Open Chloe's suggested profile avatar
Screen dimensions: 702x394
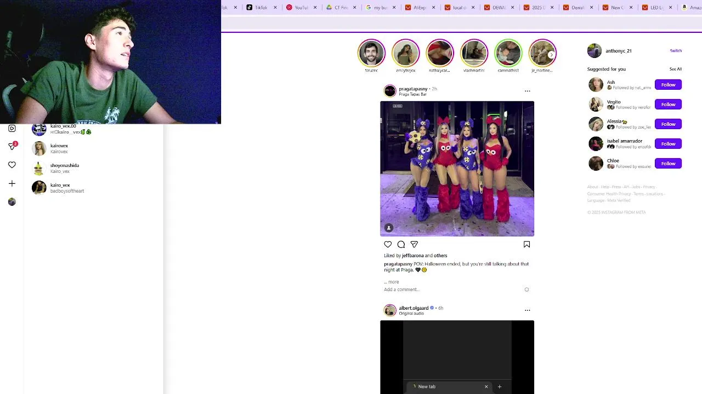pos(596,164)
